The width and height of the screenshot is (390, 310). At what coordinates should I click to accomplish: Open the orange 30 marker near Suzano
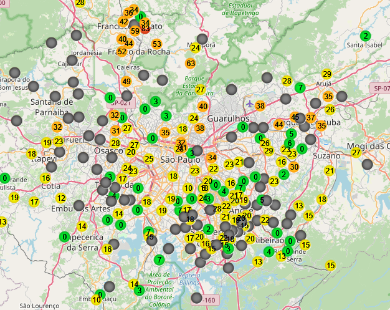[x=294, y=167]
